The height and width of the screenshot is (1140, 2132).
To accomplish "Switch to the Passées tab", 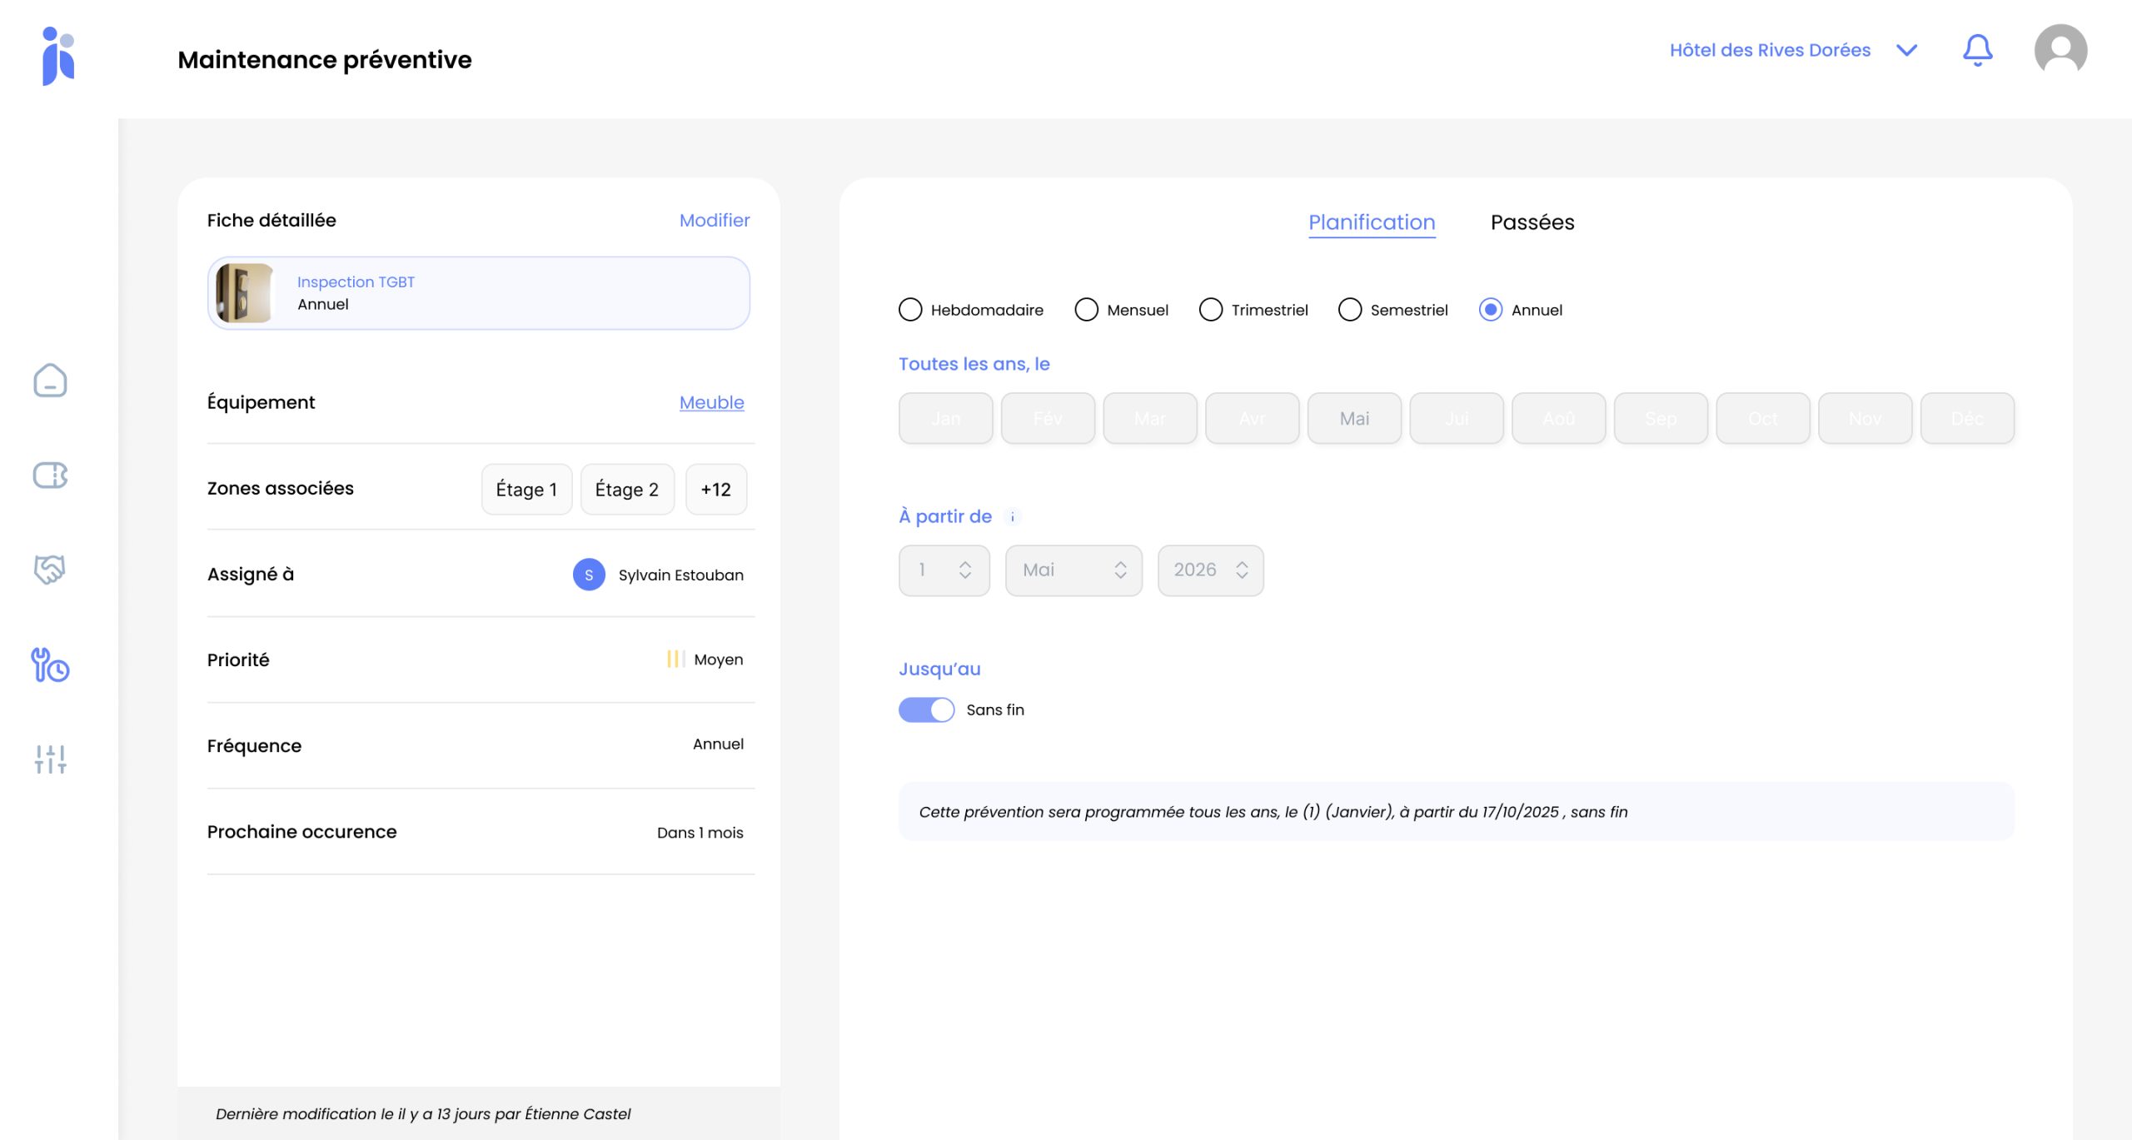I will pyautogui.click(x=1532, y=222).
